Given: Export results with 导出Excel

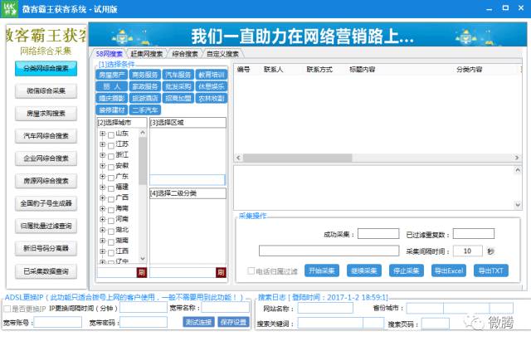Looking at the screenshot, I should [x=449, y=270].
